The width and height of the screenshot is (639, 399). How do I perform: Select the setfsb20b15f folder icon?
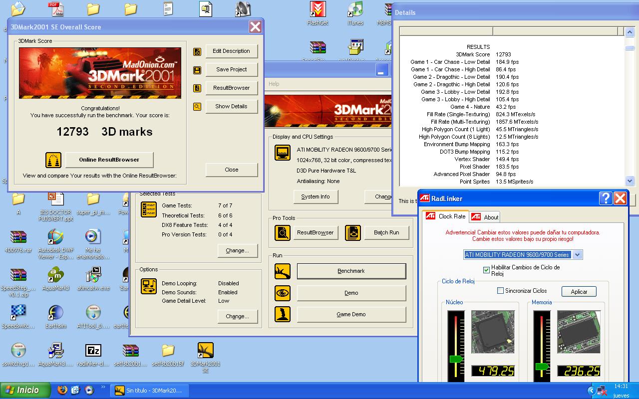[168, 354]
